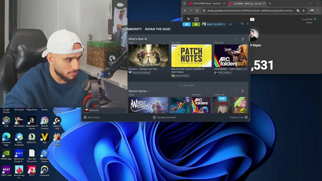This screenshot has width=322, height=181.
Task: Open The Grimoire news thumbnail
Action: click(148, 56)
